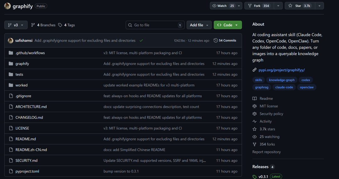Screen dimensions: 339x179
Task: Open the green Code dropdown
Action: [x=228, y=25]
